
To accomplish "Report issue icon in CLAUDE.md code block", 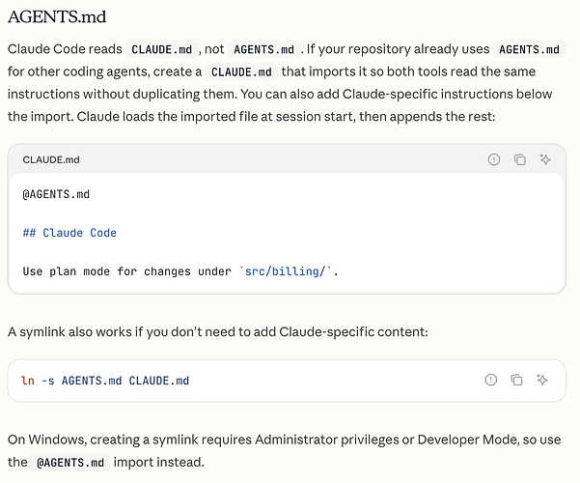I will (x=494, y=159).
